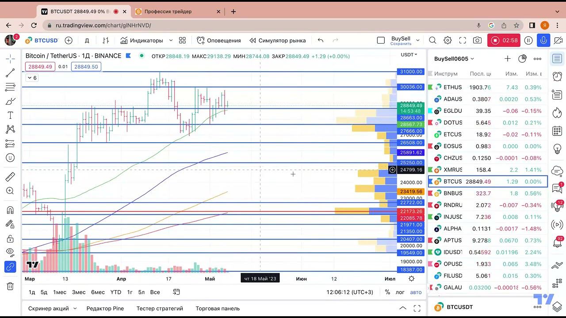The height and width of the screenshot is (318, 566).
Task: Toggle drawings sync link tool
Action: [x=10, y=267]
